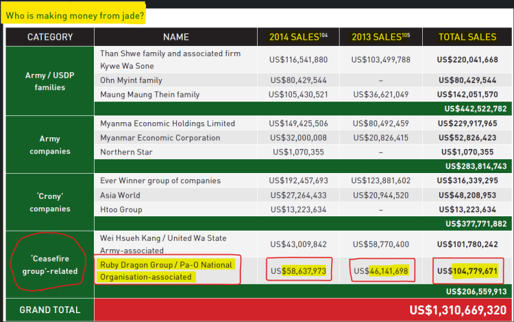
Task: Select Myanma Economic Holdings Limited name cell
Action: tap(167, 124)
